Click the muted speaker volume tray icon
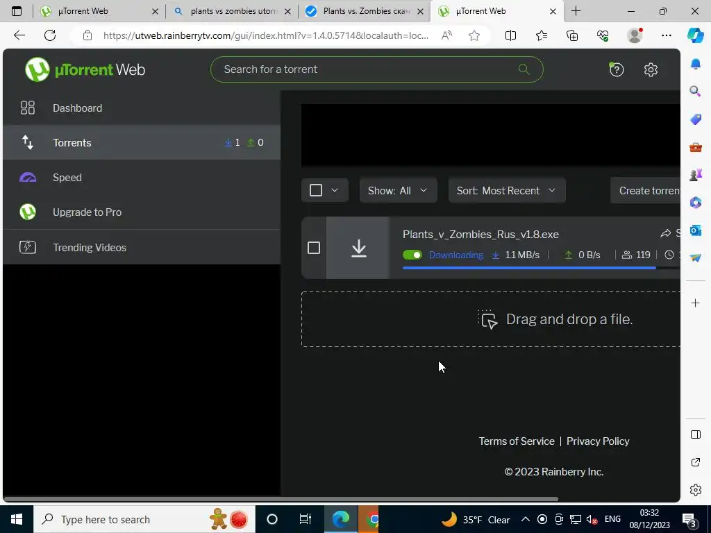711x533 pixels. 592,519
